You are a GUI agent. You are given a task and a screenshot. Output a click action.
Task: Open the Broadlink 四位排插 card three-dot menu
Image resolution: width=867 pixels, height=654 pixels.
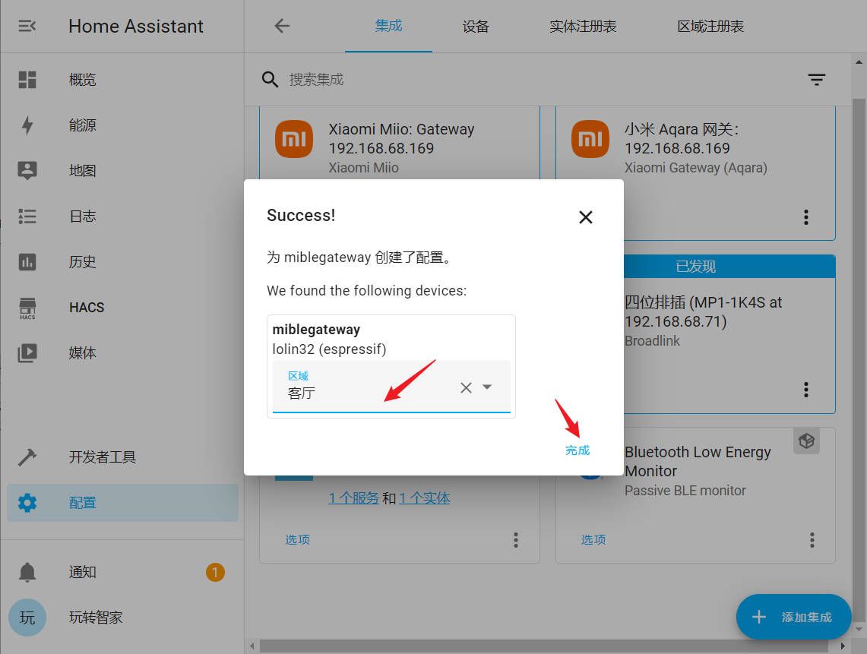coord(806,390)
